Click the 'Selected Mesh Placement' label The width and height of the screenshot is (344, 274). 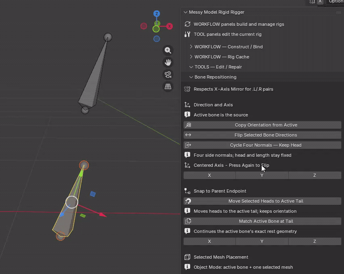[x=221, y=257]
